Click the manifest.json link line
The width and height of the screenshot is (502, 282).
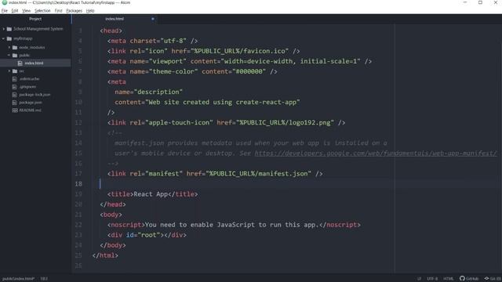(215, 174)
